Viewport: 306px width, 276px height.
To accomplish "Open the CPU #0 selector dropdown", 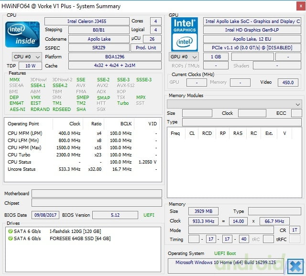I will pyautogui.click(x=27, y=57).
